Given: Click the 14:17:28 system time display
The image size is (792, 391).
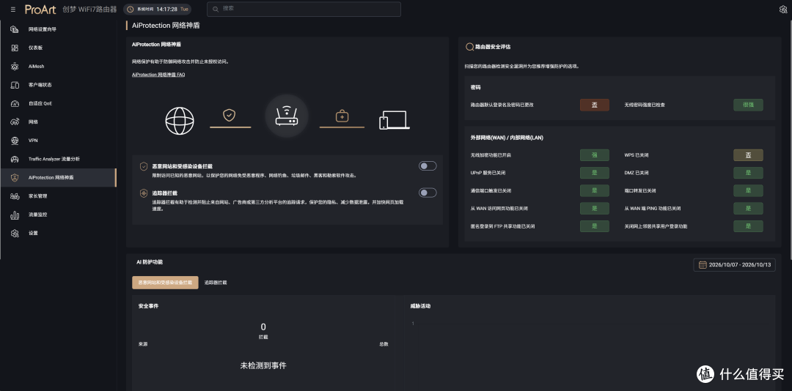Looking at the screenshot, I should coord(166,9).
